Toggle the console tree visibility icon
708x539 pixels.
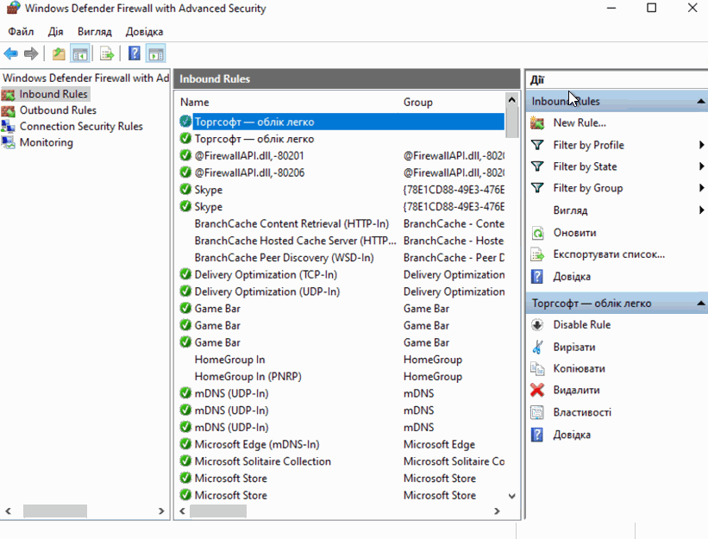pyautogui.click(x=78, y=53)
